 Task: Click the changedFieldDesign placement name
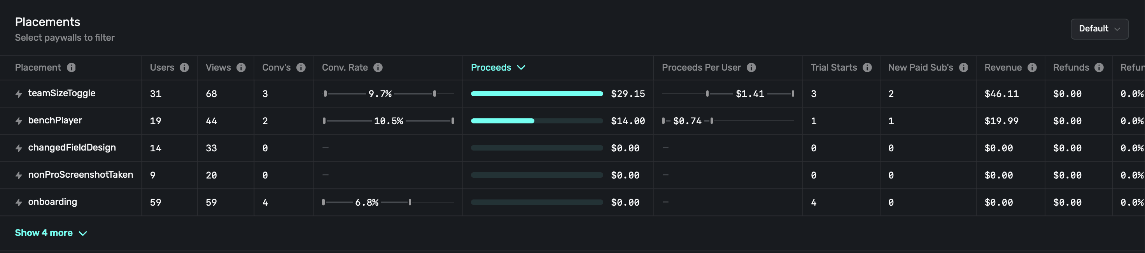point(72,147)
